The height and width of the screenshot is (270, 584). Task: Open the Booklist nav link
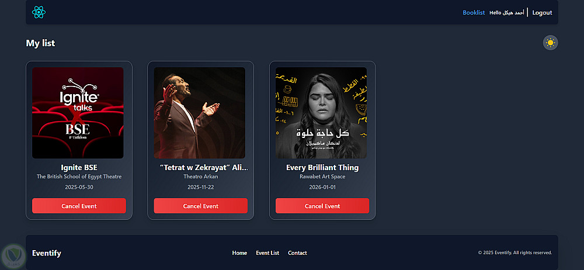pyautogui.click(x=474, y=13)
